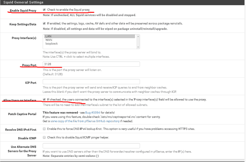Select WAN in the Proxy Interface list
246x162 pixels.
[90, 40]
